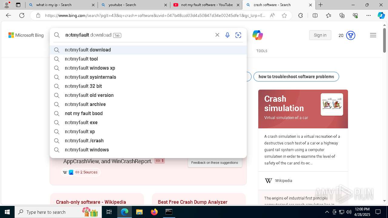This screenshot has width=388, height=218.
Task: Choose suggestion 'notmyfault download'
Action: [148, 50]
